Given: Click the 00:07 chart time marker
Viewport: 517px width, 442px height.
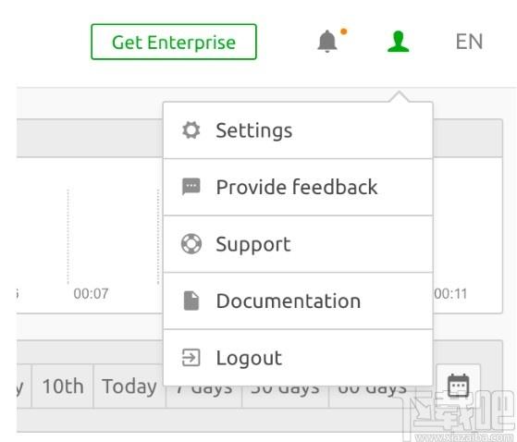Looking at the screenshot, I should 91,294.
